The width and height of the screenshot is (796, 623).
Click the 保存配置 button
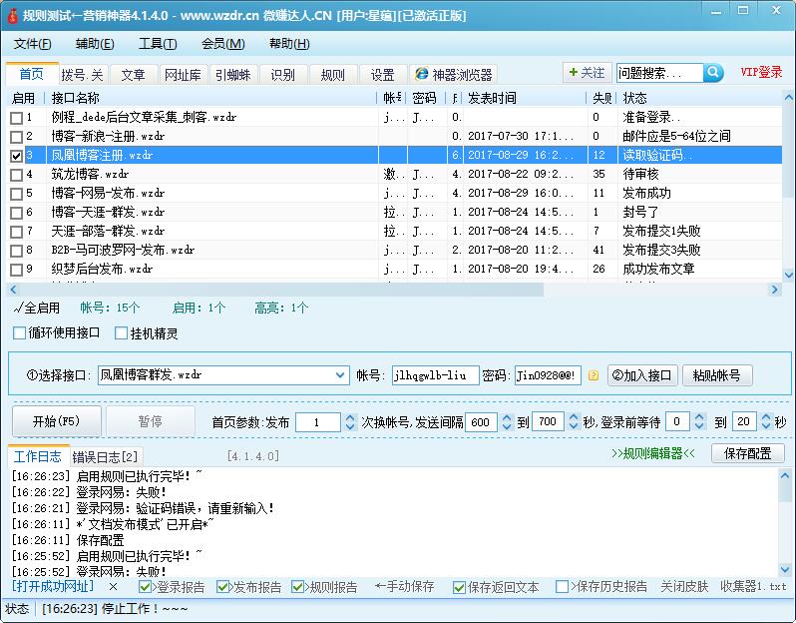pyautogui.click(x=748, y=453)
